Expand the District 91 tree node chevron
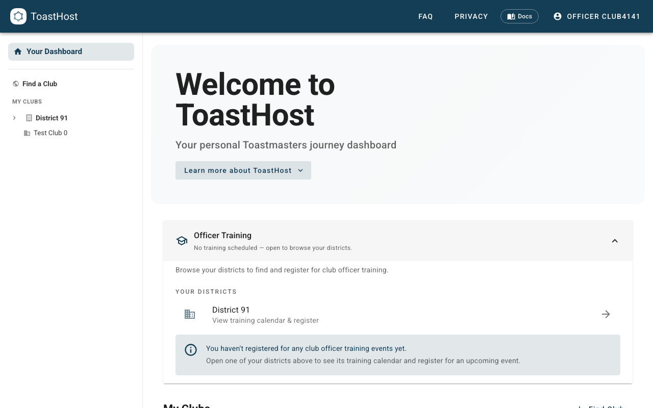 pos(14,118)
